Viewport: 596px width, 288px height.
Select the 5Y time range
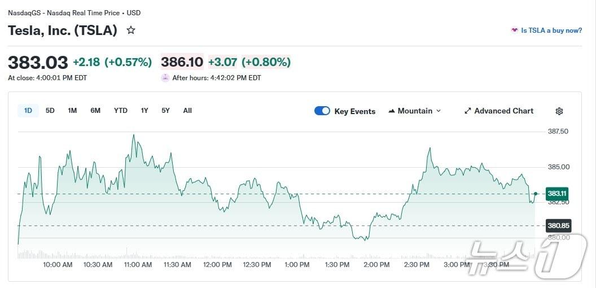[165, 111]
